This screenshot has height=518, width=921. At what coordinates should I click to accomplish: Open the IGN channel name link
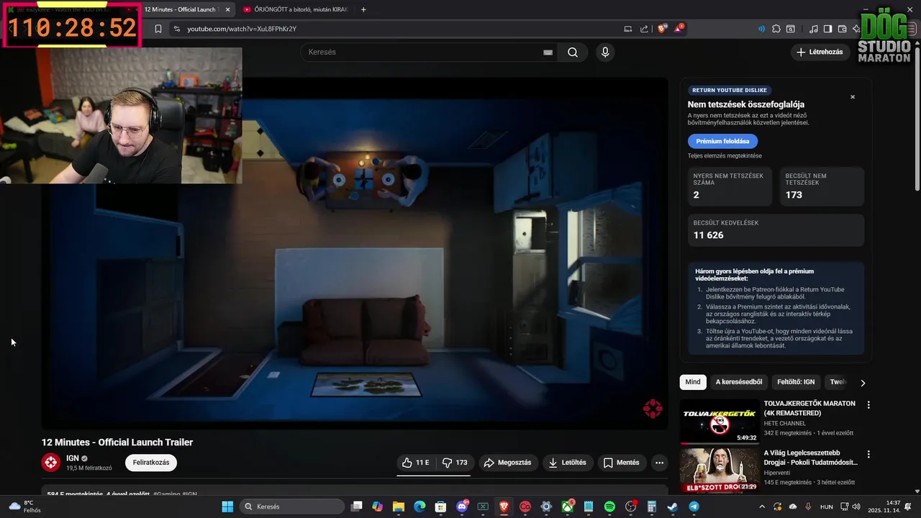pyautogui.click(x=73, y=458)
